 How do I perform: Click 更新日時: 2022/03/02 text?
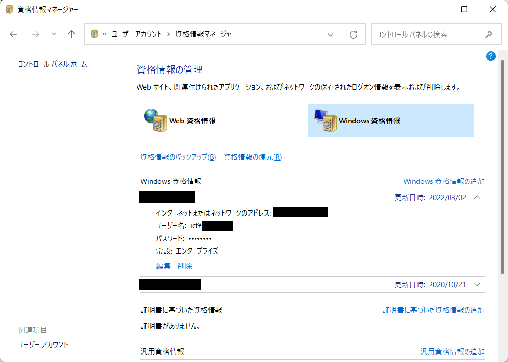[430, 198]
